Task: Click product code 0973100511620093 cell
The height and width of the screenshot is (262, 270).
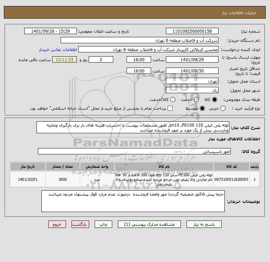Action: coord(231,179)
